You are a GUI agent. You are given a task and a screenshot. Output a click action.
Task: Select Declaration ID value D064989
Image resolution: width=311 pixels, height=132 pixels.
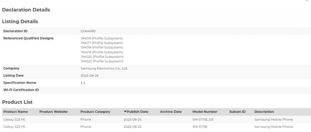(x=88, y=31)
